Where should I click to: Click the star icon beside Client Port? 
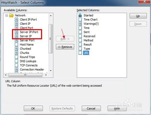coord(17,28)
